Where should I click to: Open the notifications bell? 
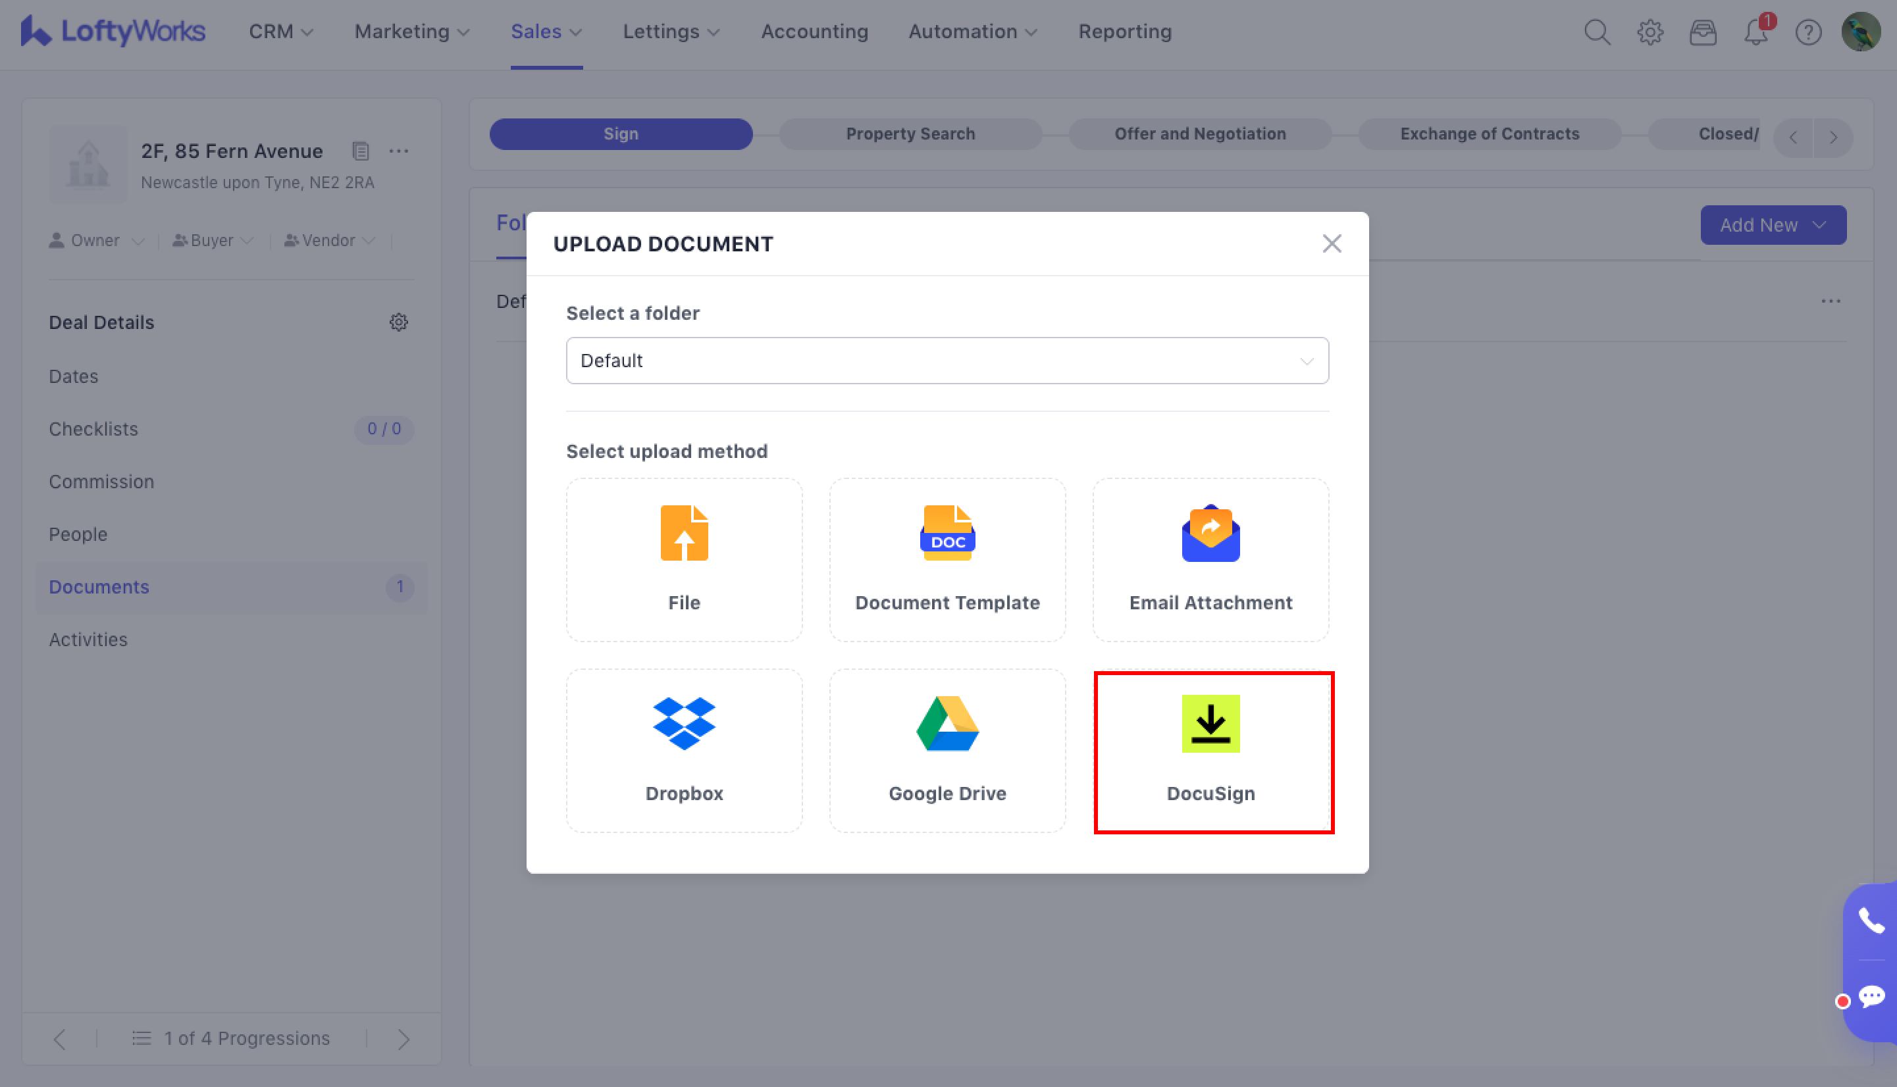[1755, 32]
